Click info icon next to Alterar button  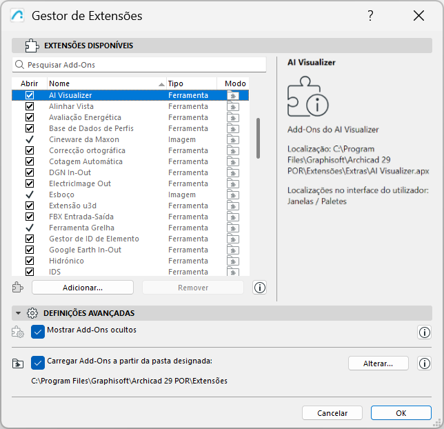tap(424, 363)
